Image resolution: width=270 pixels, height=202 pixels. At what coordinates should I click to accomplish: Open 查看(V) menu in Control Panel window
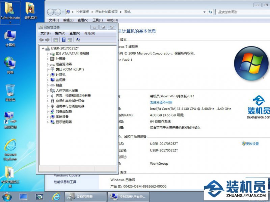(83, 20)
